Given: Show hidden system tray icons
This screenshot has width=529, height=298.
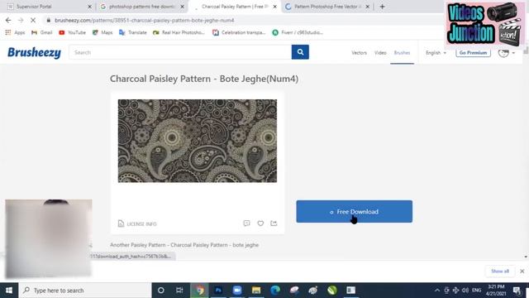Looking at the screenshot, I should tap(437, 291).
